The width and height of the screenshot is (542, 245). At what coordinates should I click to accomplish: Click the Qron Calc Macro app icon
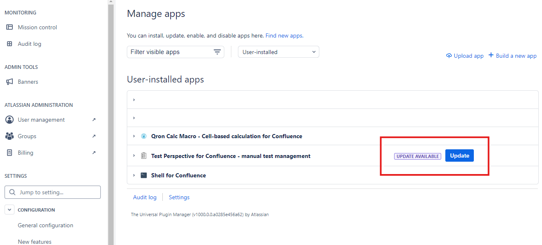(x=144, y=136)
